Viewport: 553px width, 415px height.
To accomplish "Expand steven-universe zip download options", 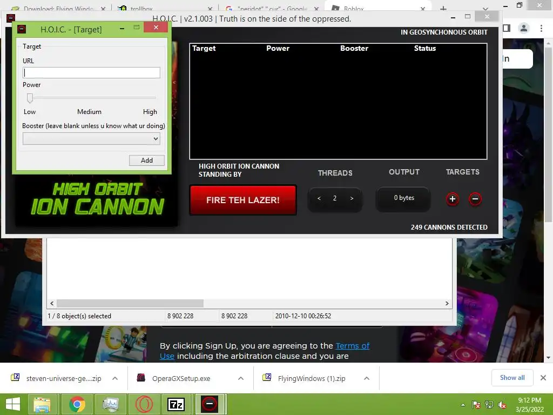I will [x=115, y=378].
